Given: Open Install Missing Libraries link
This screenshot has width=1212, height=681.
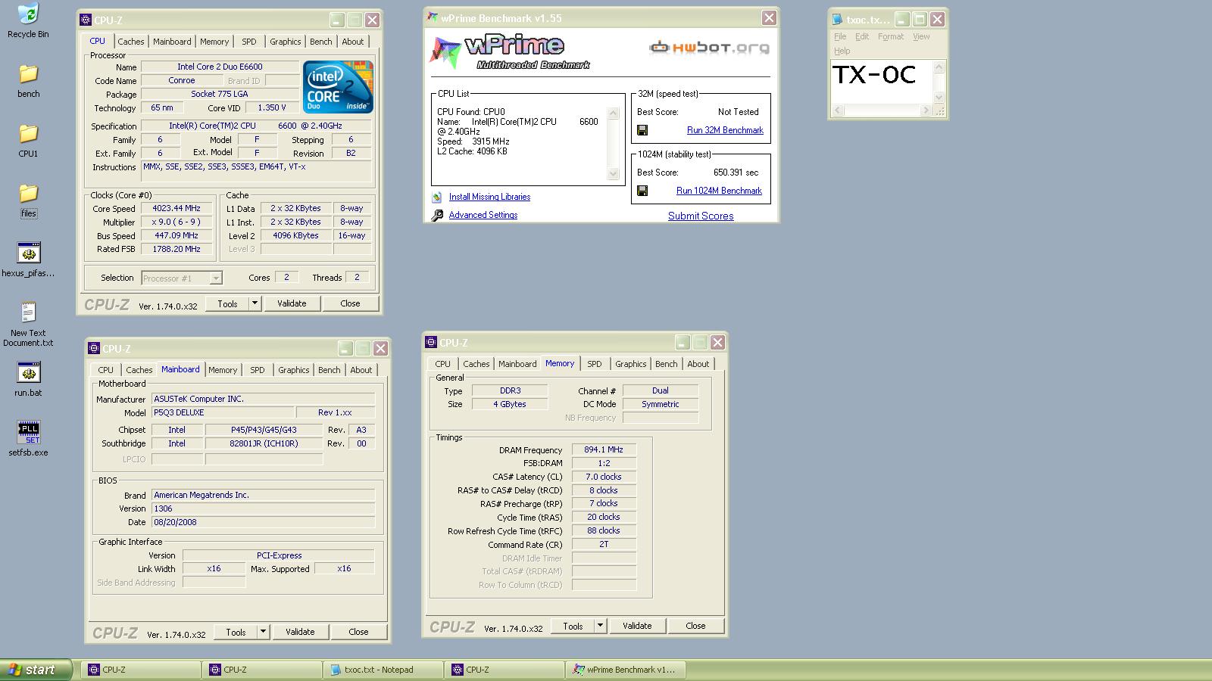Looking at the screenshot, I should coord(489,197).
